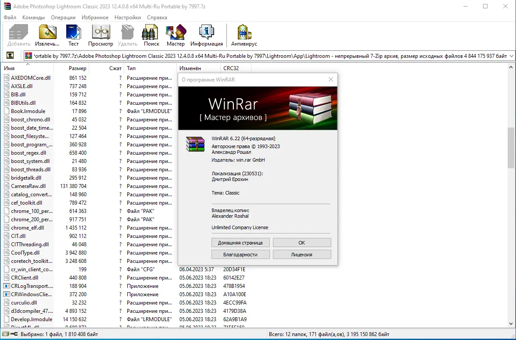Select boost_chrono.dll in the list

(x=30, y=120)
